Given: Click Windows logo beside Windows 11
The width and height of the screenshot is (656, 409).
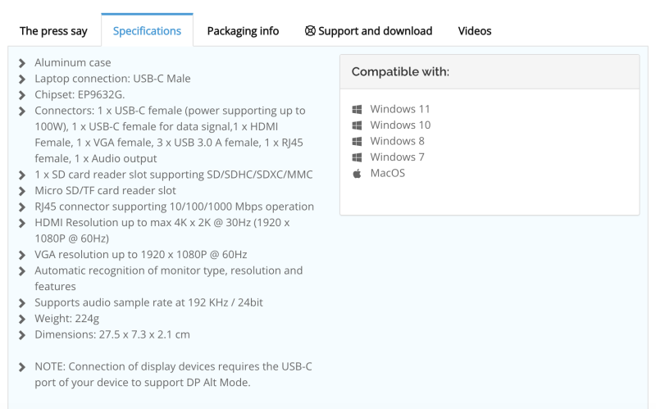Looking at the screenshot, I should (357, 109).
